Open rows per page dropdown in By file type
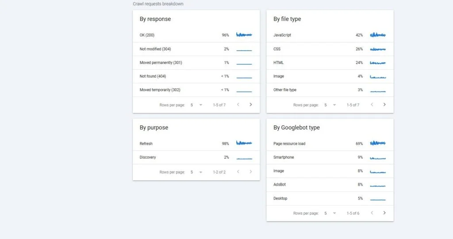 coord(330,105)
